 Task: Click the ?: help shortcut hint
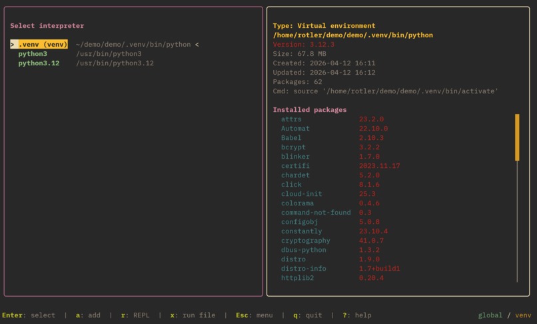click(357, 315)
